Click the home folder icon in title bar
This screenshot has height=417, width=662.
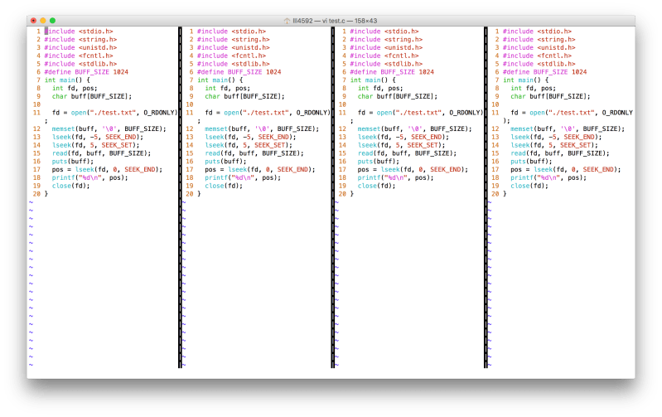pos(288,21)
